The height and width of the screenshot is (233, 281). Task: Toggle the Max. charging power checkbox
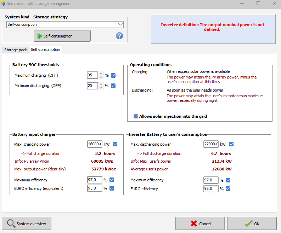[x=115, y=144]
